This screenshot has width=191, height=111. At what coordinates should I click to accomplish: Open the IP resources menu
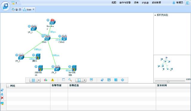145,3
